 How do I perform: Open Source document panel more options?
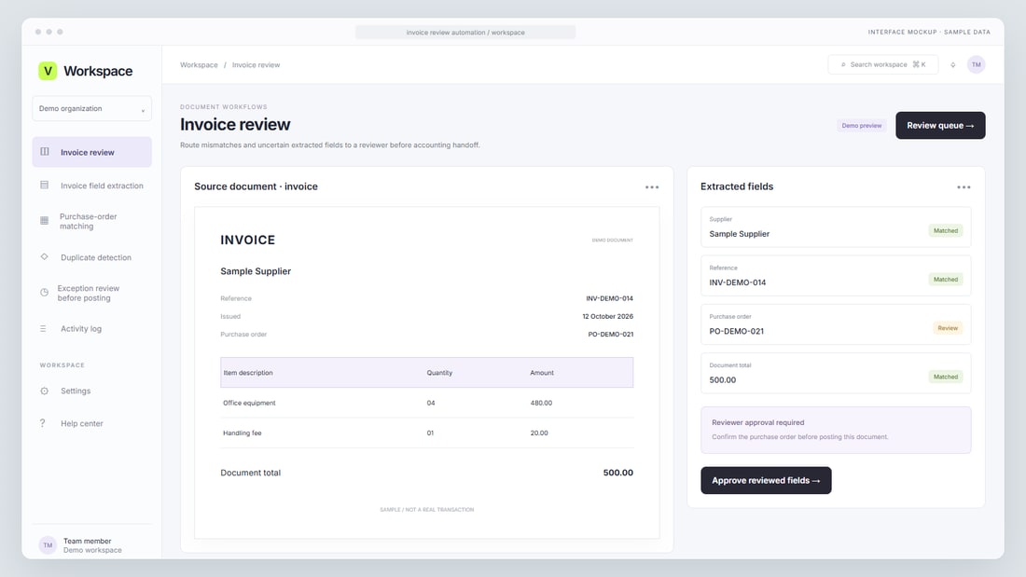tap(652, 187)
